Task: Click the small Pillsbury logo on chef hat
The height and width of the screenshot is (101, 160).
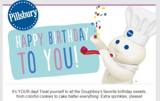Action: (130, 33)
